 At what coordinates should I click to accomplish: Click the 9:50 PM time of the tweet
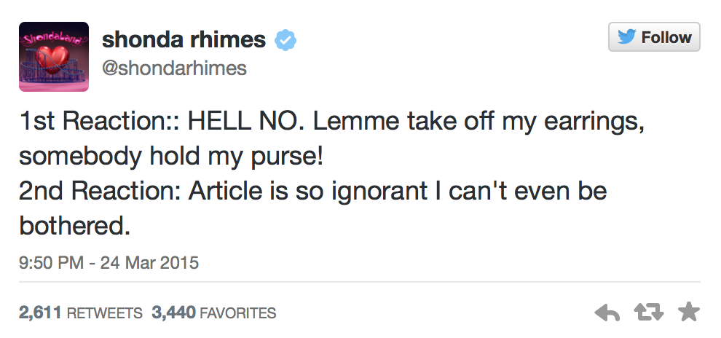tap(51, 262)
